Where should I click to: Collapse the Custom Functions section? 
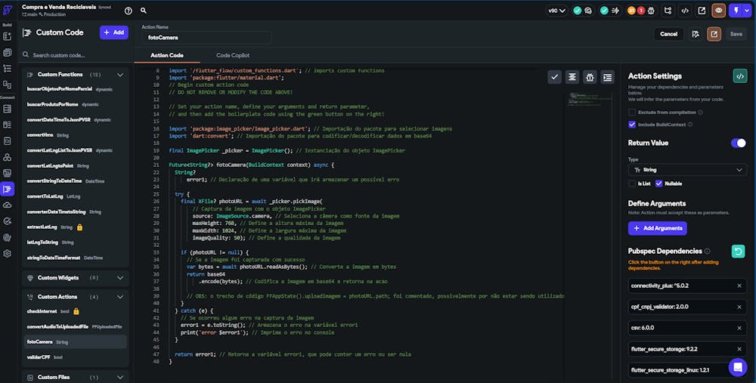pyautogui.click(x=119, y=75)
